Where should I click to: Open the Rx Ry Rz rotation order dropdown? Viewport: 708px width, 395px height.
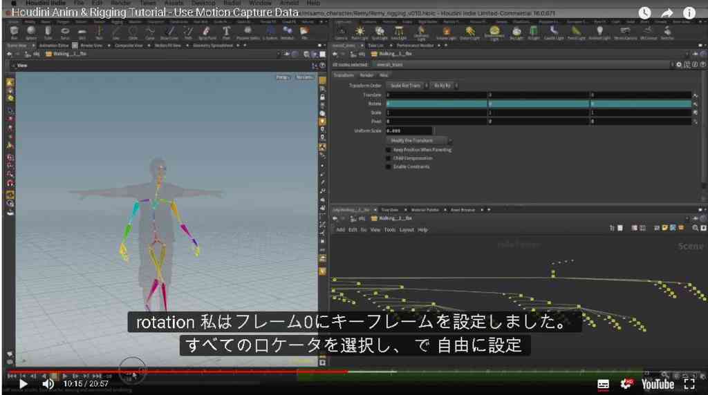click(444, 85)
